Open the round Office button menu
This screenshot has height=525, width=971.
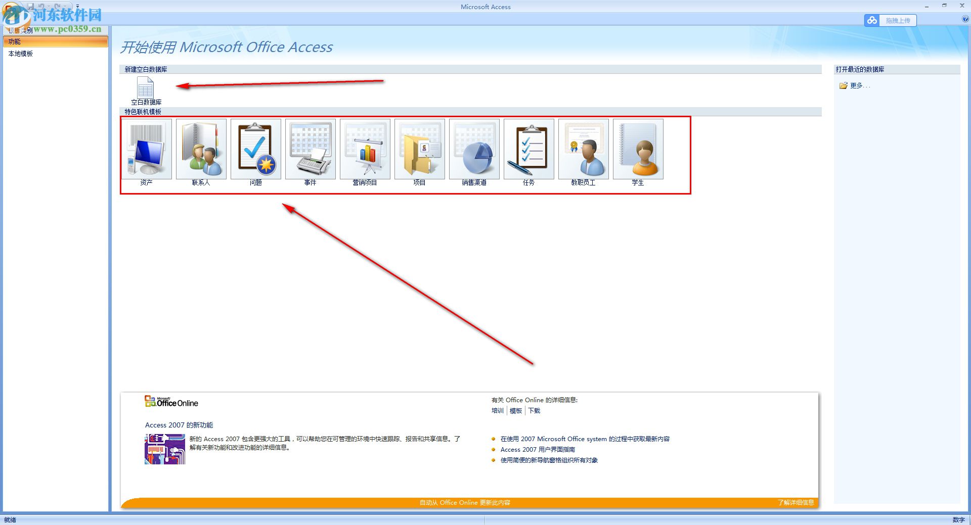point(11,12)
